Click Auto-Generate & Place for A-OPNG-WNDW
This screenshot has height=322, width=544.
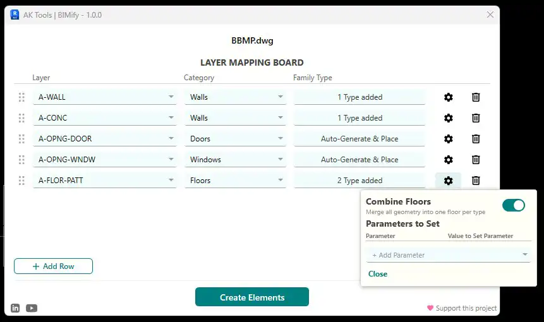pyautogui.click(x=360, y=160)
